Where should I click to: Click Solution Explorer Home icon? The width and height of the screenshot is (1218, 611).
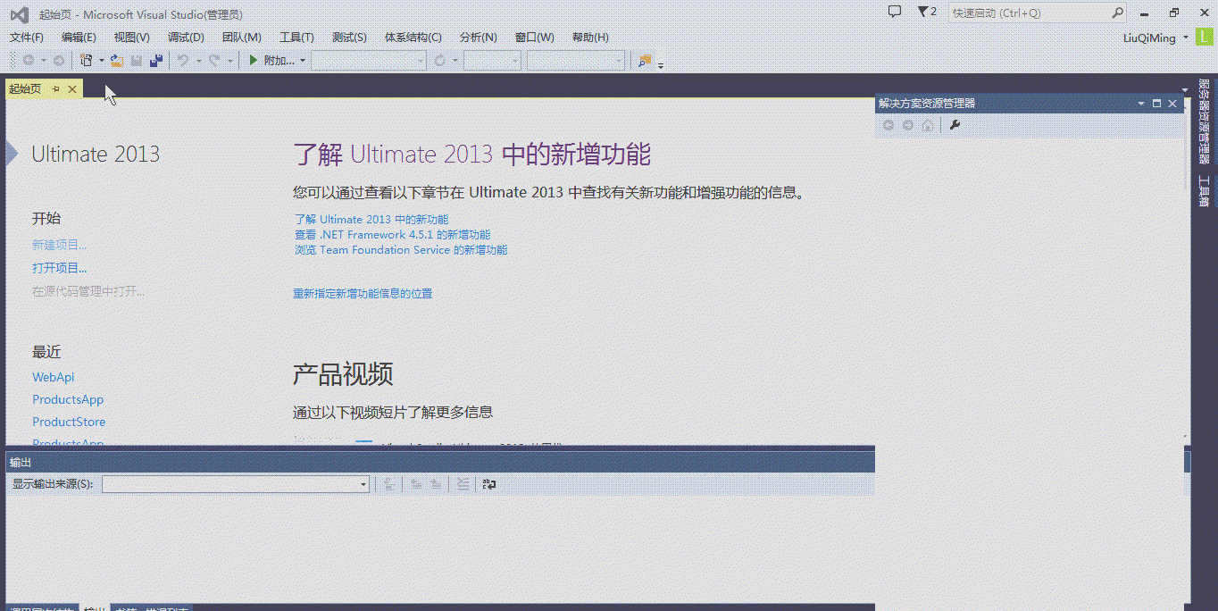pyautogui.click(x=928, y=125)
